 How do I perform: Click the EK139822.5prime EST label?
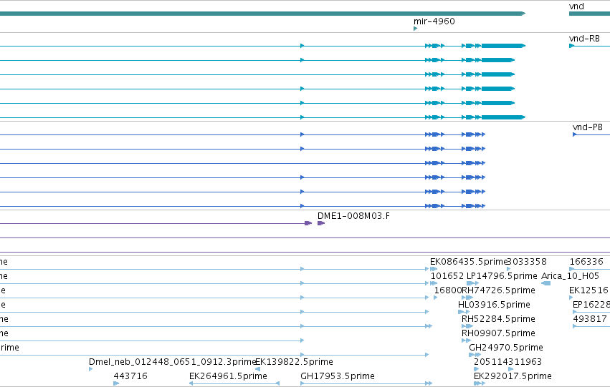(x=295, y=362)
